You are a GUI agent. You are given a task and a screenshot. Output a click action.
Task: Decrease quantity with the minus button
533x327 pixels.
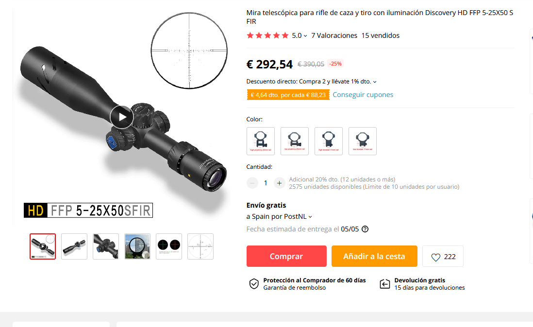252,183
